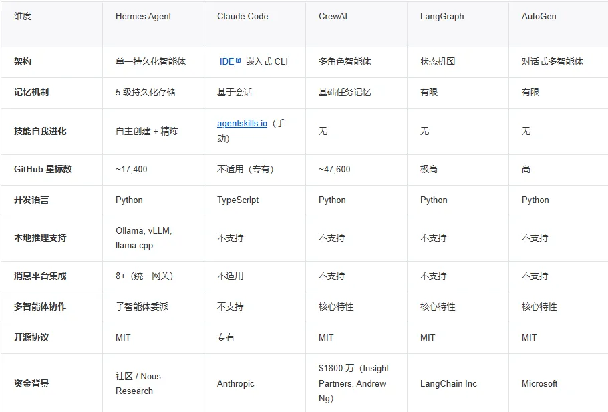Click the 本地推理支持 row label
The image size is (608, 412).
40,238
